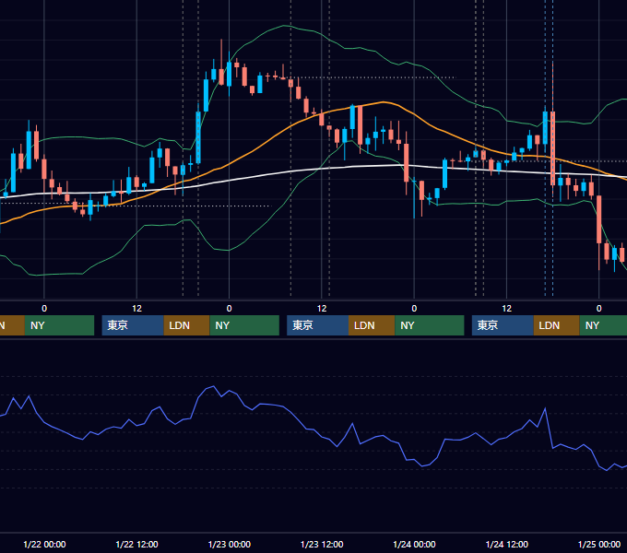Click the 1/22 00:00 date label

44,544
